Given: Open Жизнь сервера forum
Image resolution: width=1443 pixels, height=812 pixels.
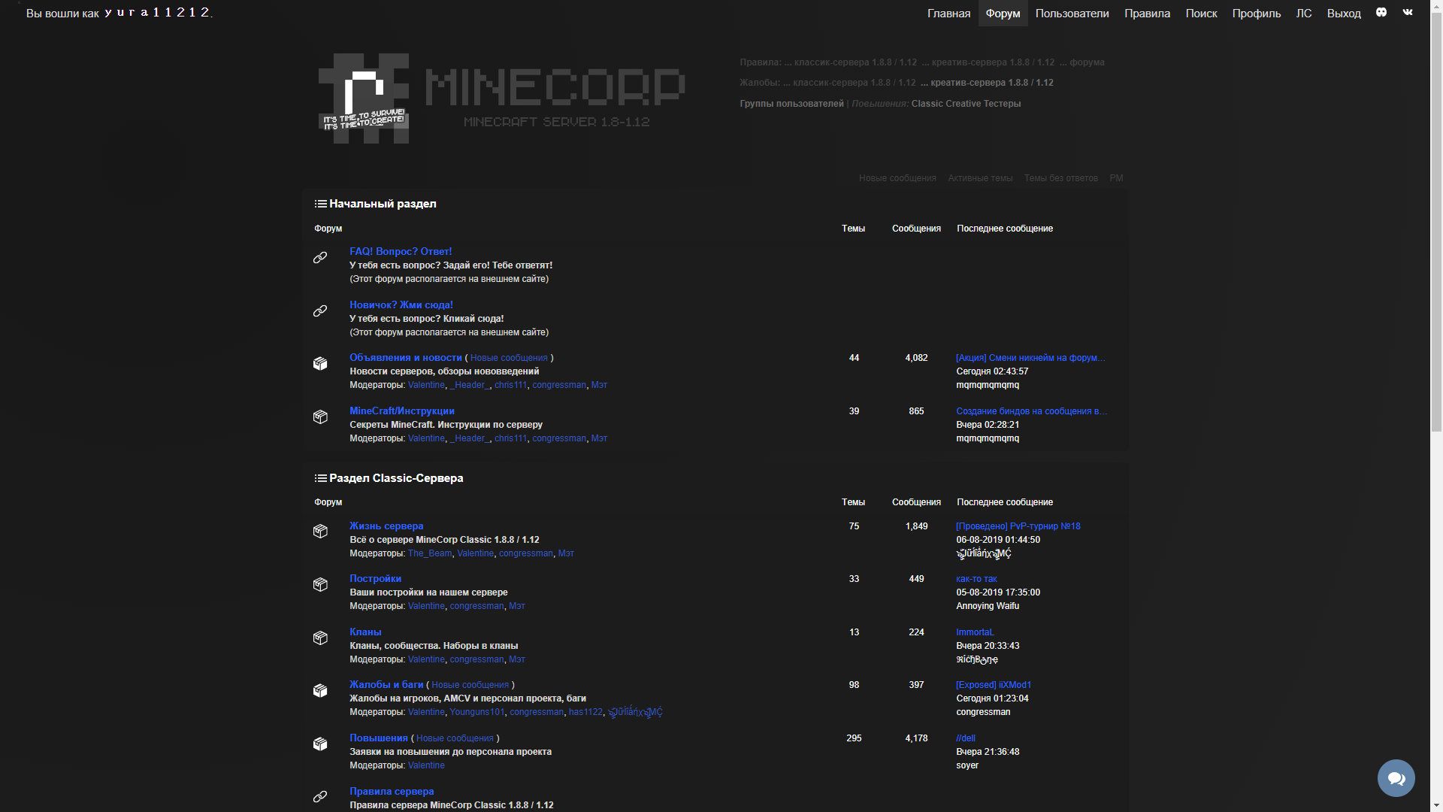Looking at the screenshot, I should 386,526.
